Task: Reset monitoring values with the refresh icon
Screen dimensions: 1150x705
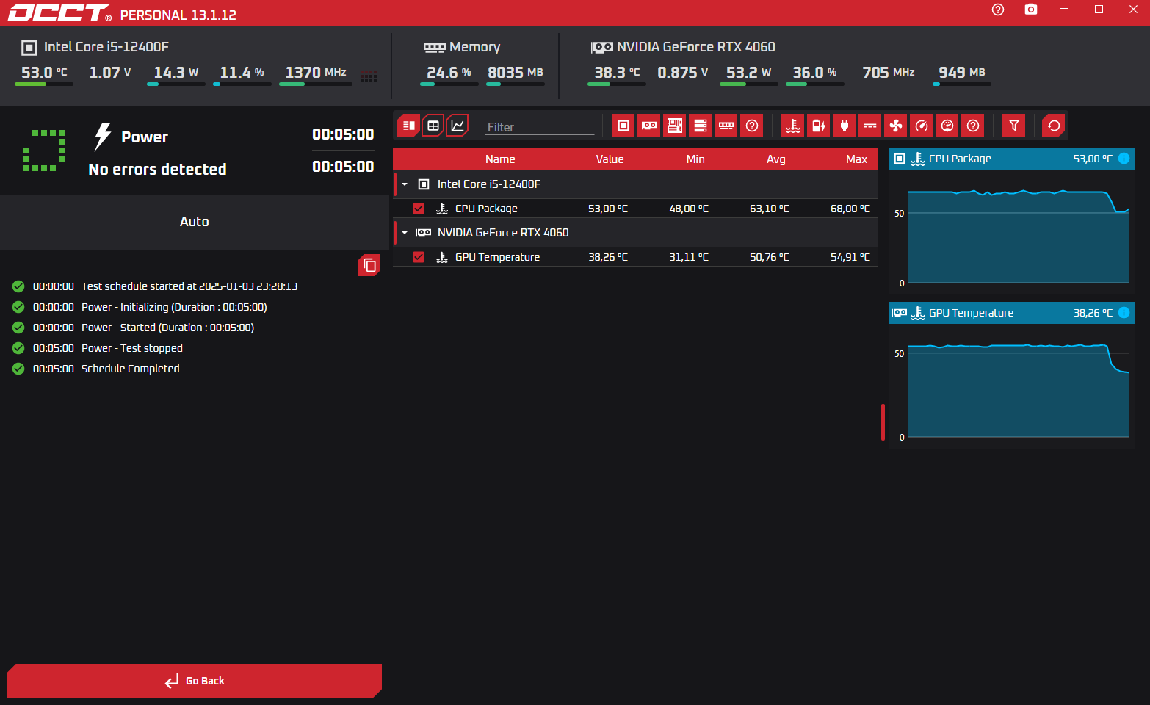Action: pyautogui.click(x=1054, y=126)
